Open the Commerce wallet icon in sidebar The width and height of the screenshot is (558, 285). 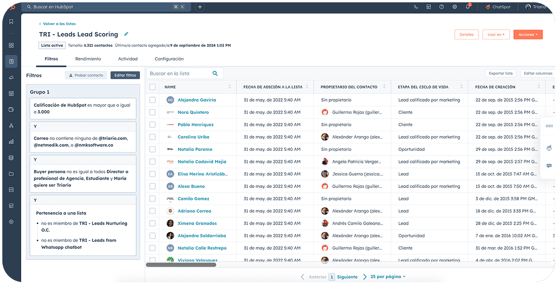(x=11, y=110)
